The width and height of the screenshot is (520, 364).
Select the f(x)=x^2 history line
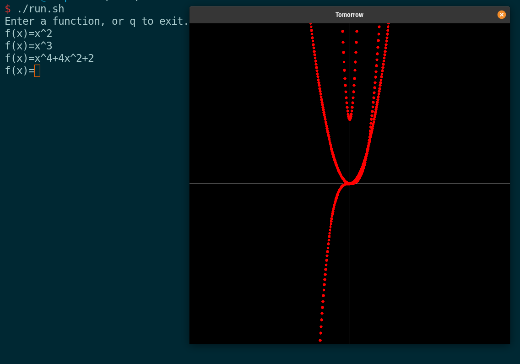[28, 33]
